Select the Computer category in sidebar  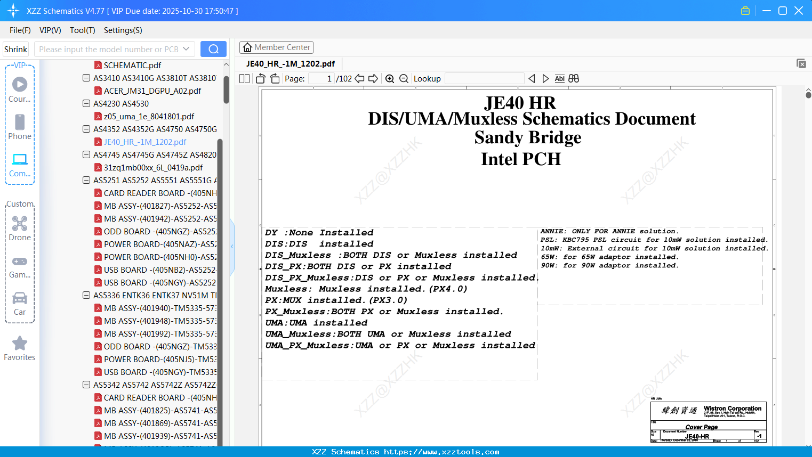[20, 165]
